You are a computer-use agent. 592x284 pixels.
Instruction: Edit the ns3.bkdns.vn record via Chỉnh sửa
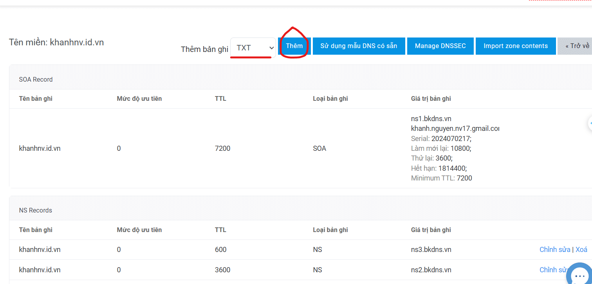[x=555, y=249]
